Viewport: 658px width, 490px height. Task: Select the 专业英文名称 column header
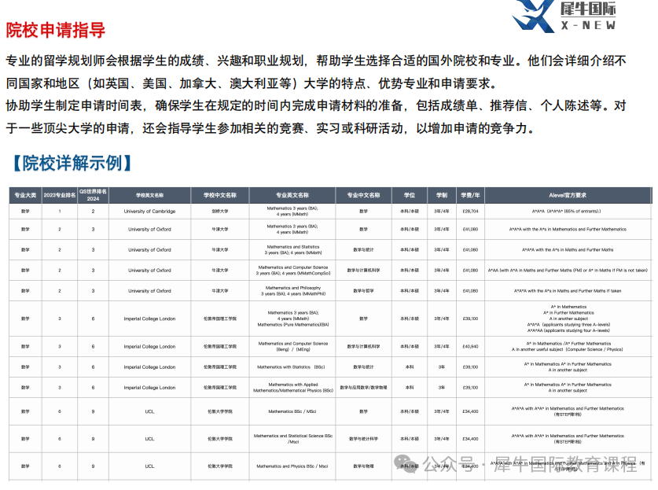click(292, 195)
